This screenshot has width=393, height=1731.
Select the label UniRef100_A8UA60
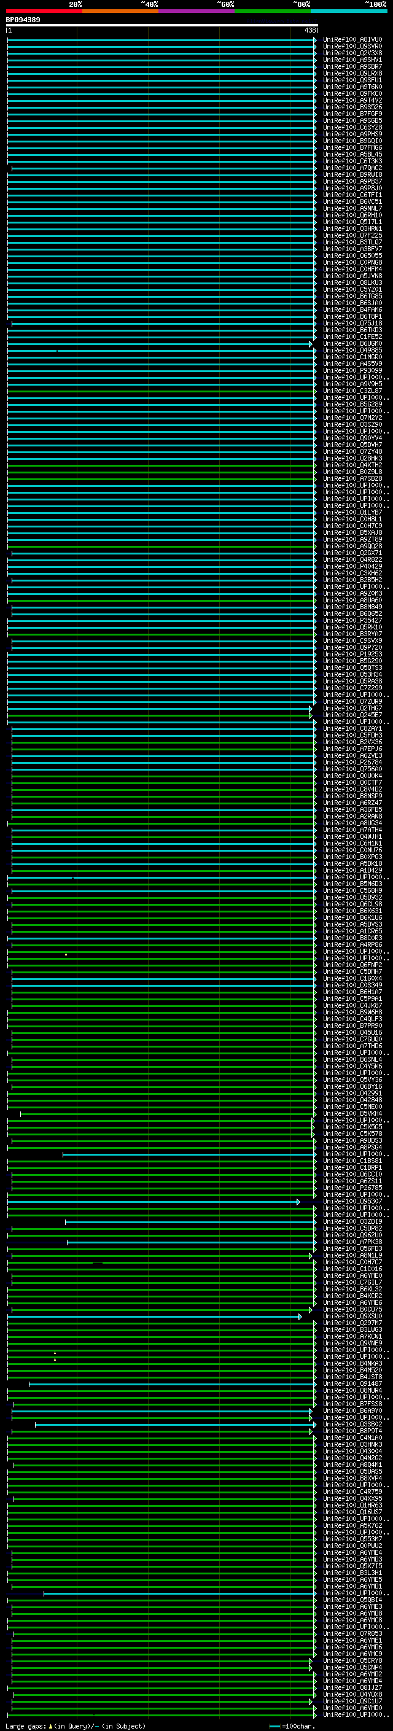coord(352,600)
